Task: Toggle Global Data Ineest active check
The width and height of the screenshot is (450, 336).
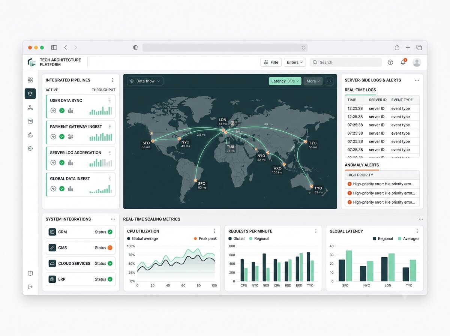Action: [62, 189]
